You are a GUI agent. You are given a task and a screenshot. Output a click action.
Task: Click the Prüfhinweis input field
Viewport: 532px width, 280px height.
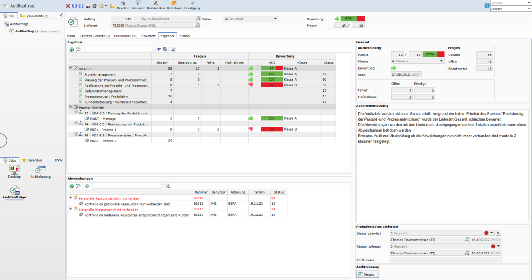[446, 260]
